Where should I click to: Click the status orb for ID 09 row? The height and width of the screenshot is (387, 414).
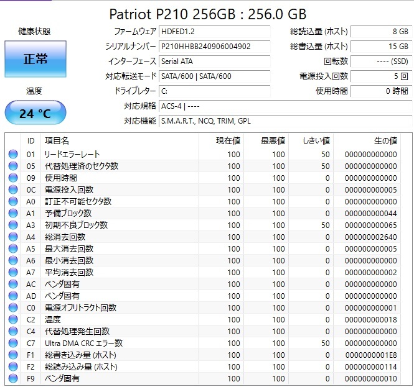coord(13,178)
